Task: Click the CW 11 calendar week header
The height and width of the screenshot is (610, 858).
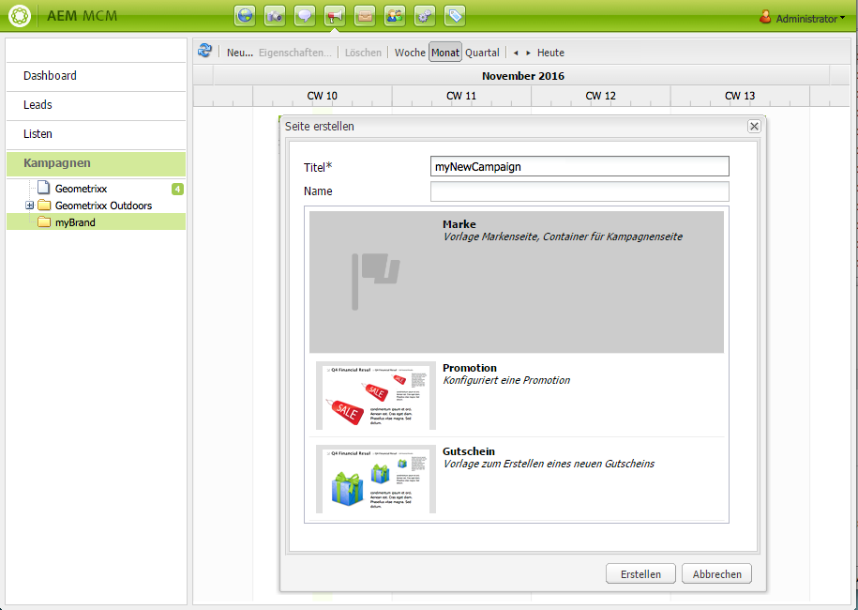Action: (x=461, y=96)
